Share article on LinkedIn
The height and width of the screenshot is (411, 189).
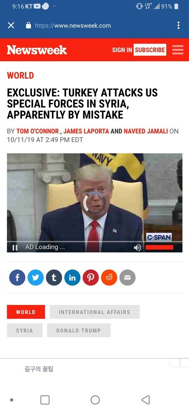(x=72, y=278)
